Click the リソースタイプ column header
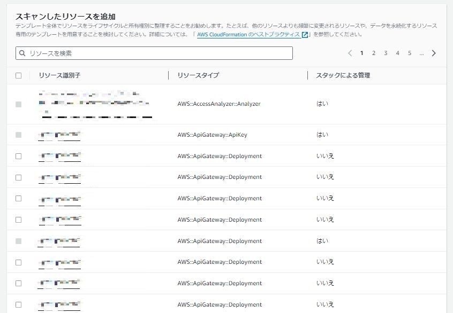The image size is (453, 313). [x=198, y=75]
